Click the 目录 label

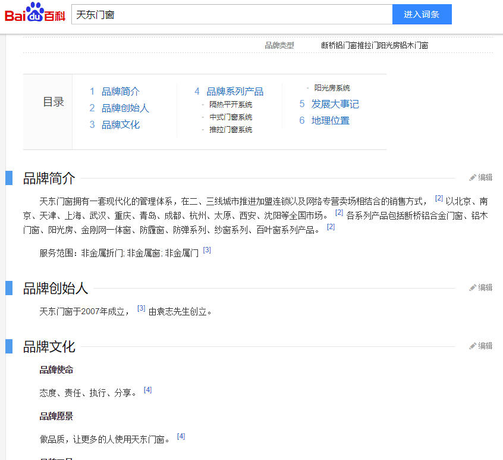coord(54,102)
